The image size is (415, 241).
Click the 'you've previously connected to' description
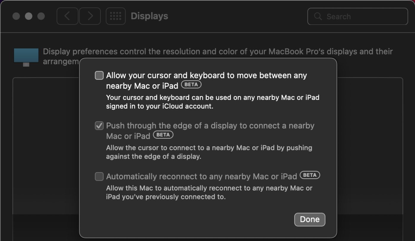166,197
